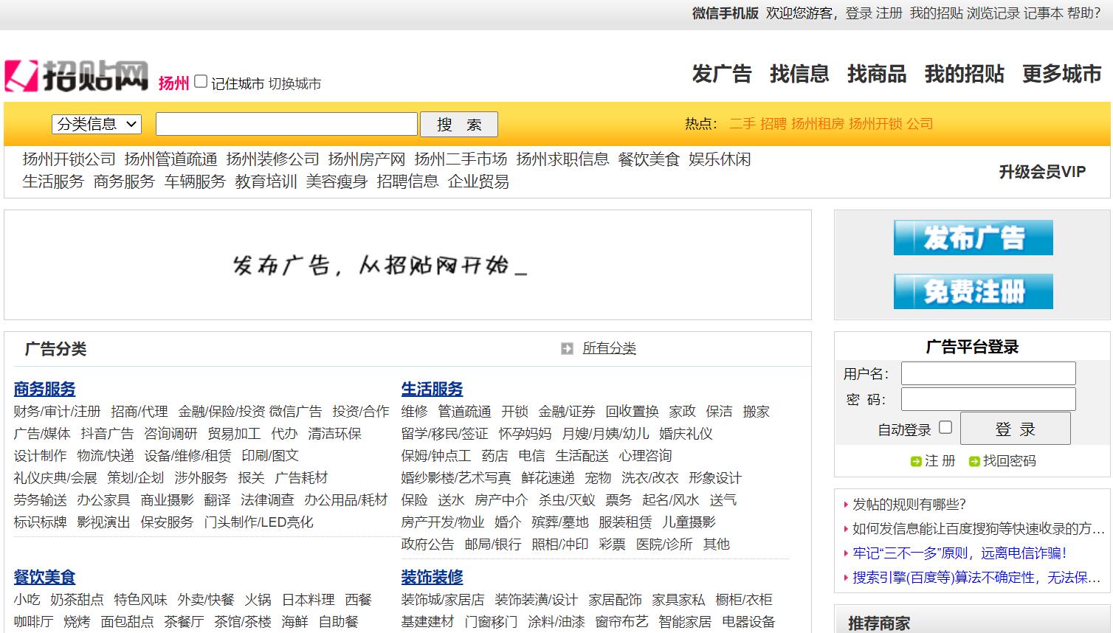Open the 企业贸易 category link
Screen dimensions: 1113x633
pyautogui.click(x=479, y=181)
